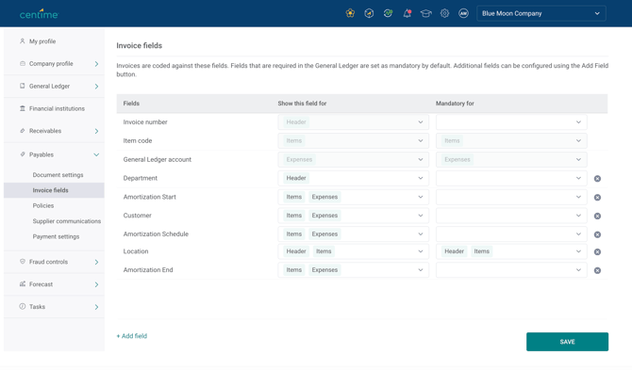Click the Financial institutions bank icon

pyautogui.click(x=23, y=108)
